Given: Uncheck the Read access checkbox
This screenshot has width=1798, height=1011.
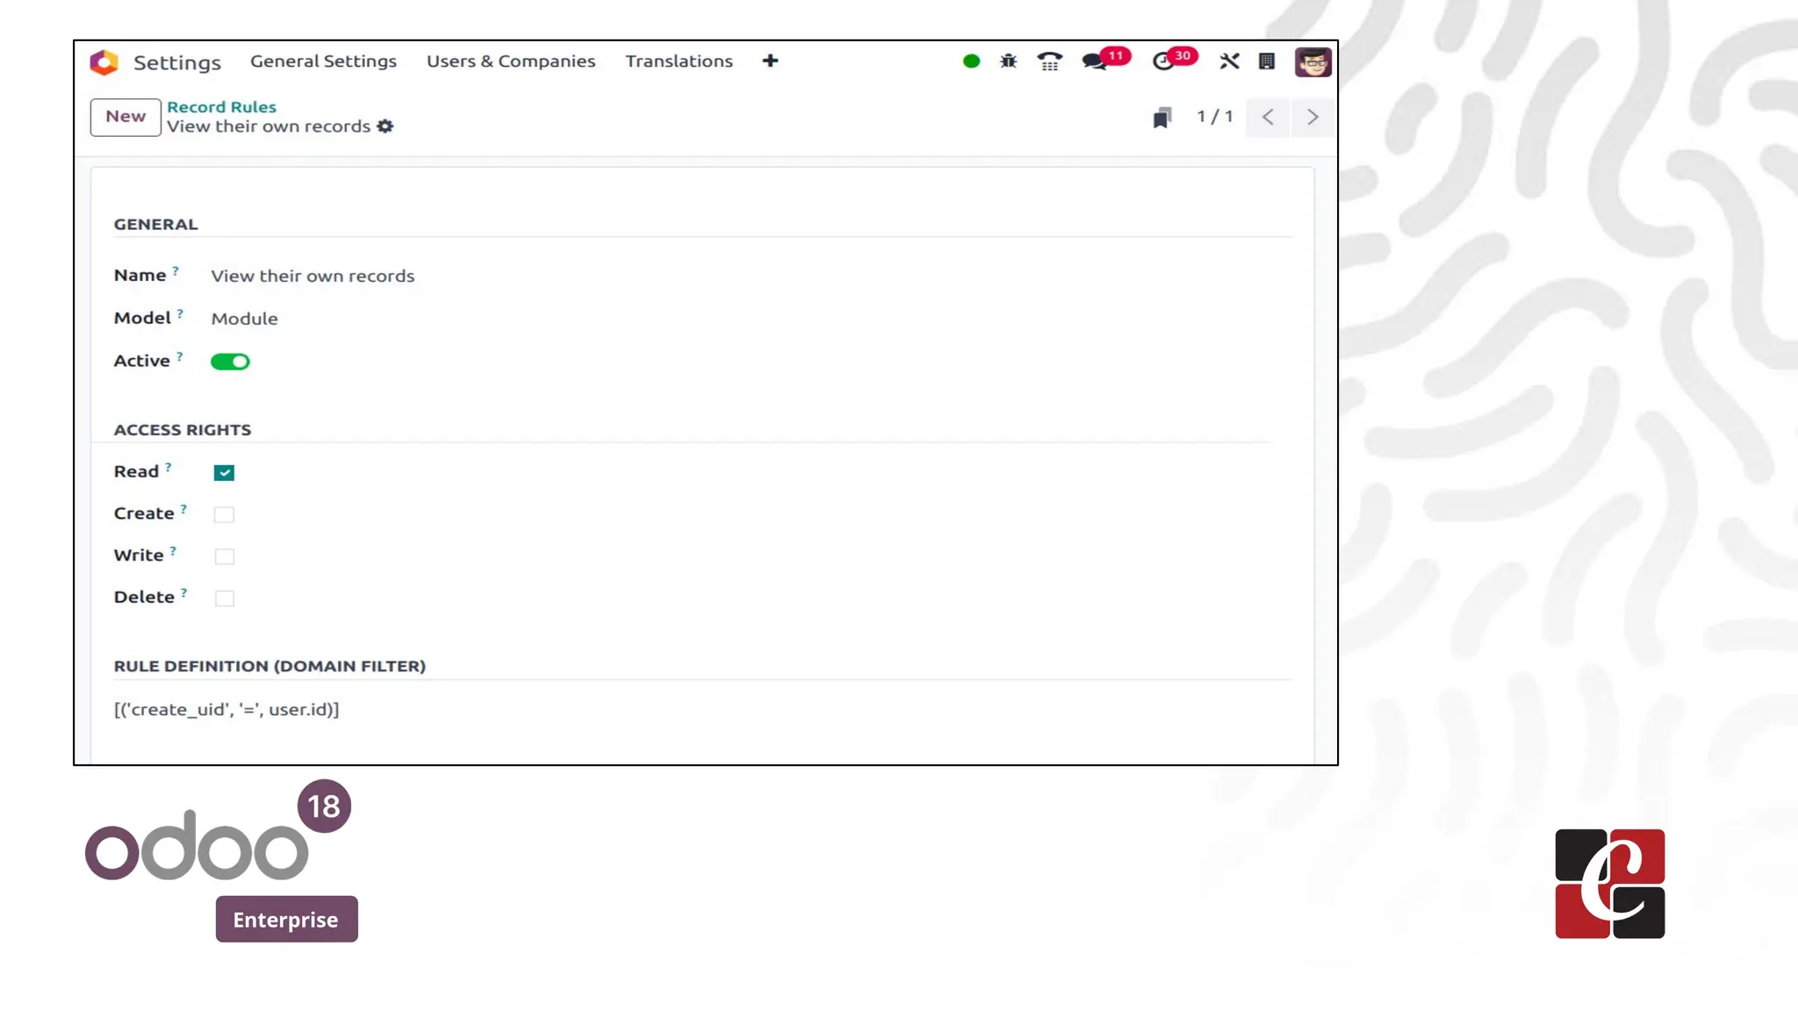Looking at the screenshot, I should [224, 473].
